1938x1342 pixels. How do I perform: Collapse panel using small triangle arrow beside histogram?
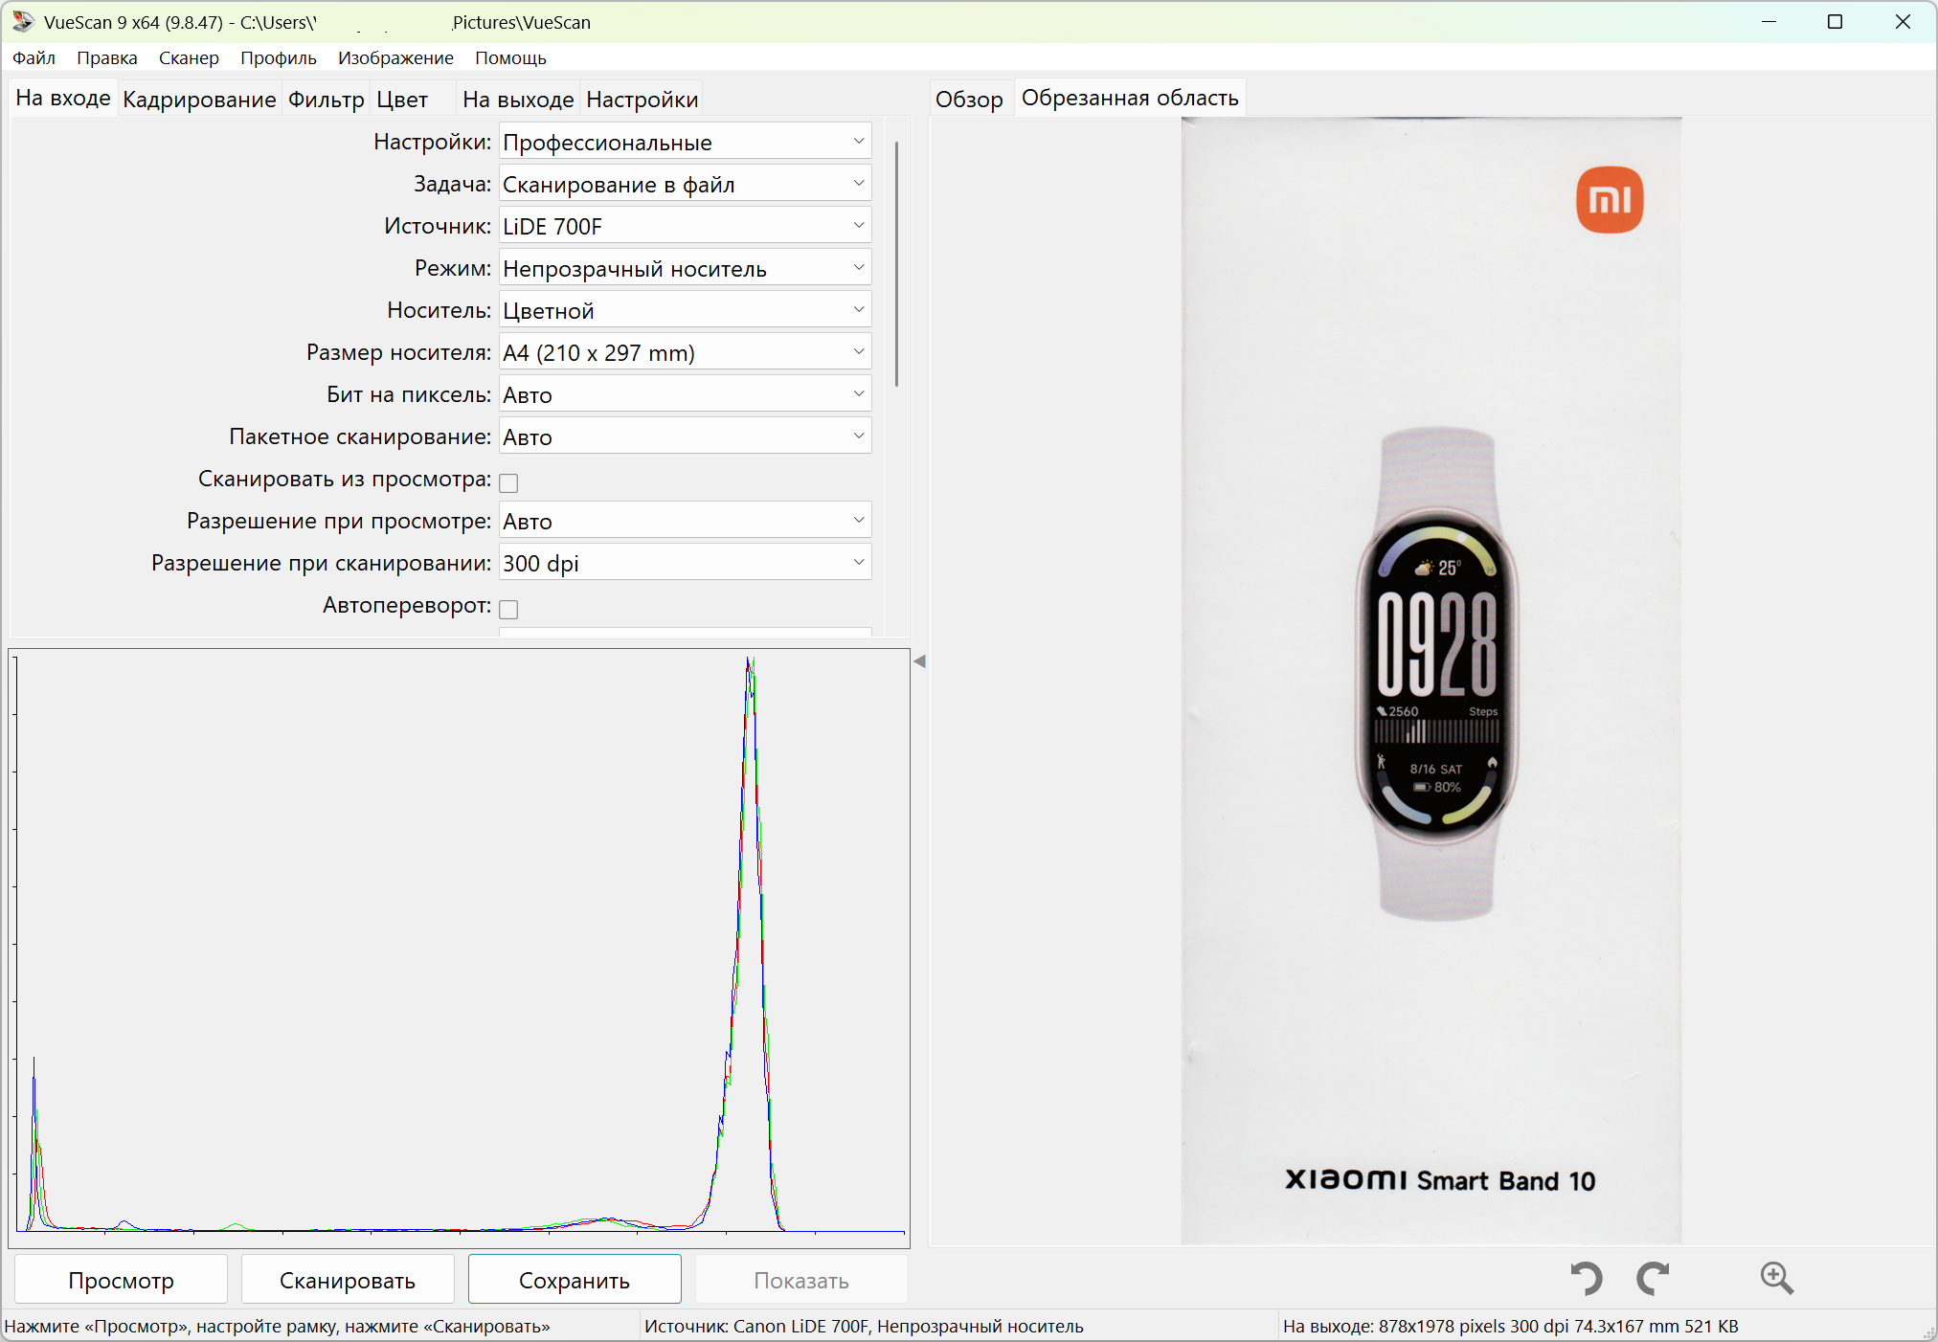pos(919,661)
